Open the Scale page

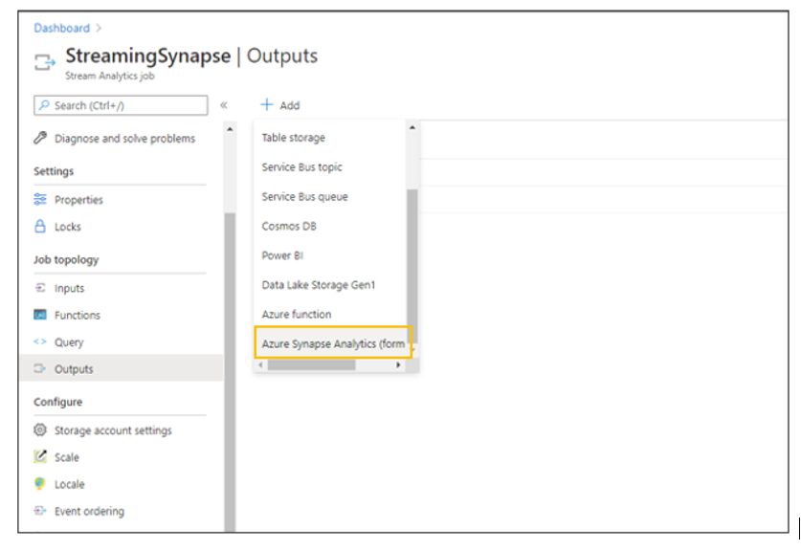tap(67, 457)
